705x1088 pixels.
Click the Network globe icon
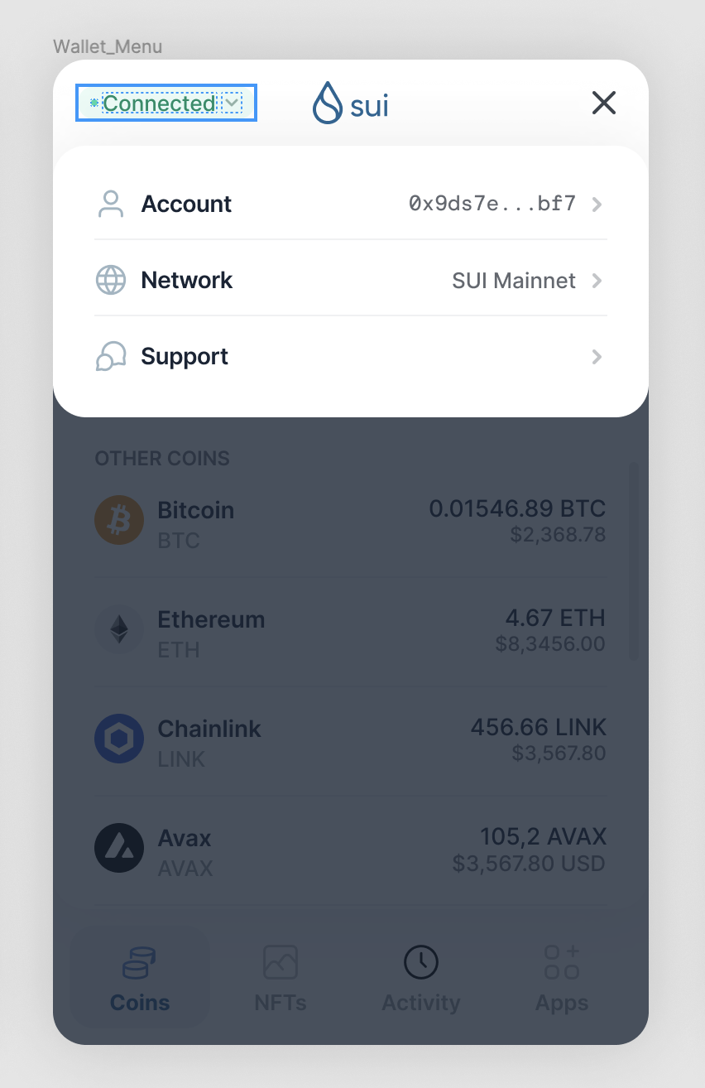point(110,280)
